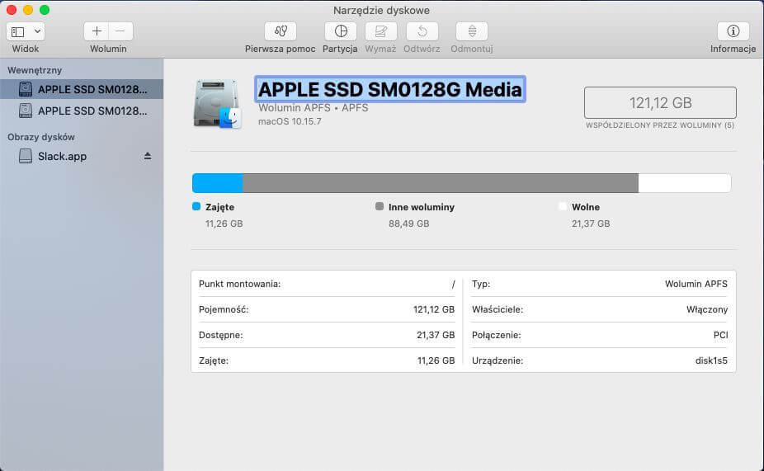Click the Pierwsza pomoc toolbar label
The width and height of the screenshot is (764, 471).
point(281,49)
